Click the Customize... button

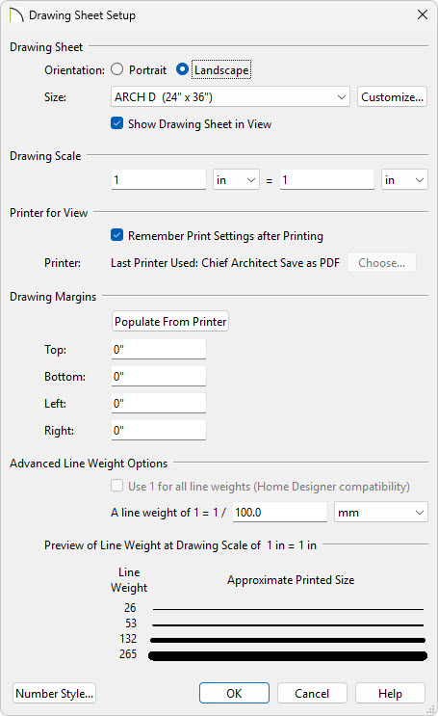point(392,96)
